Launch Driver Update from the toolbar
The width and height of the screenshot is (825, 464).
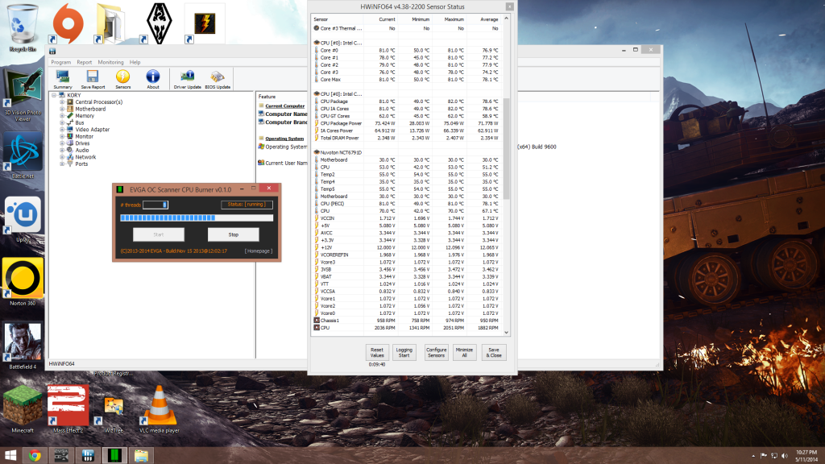tap(187, 77)
